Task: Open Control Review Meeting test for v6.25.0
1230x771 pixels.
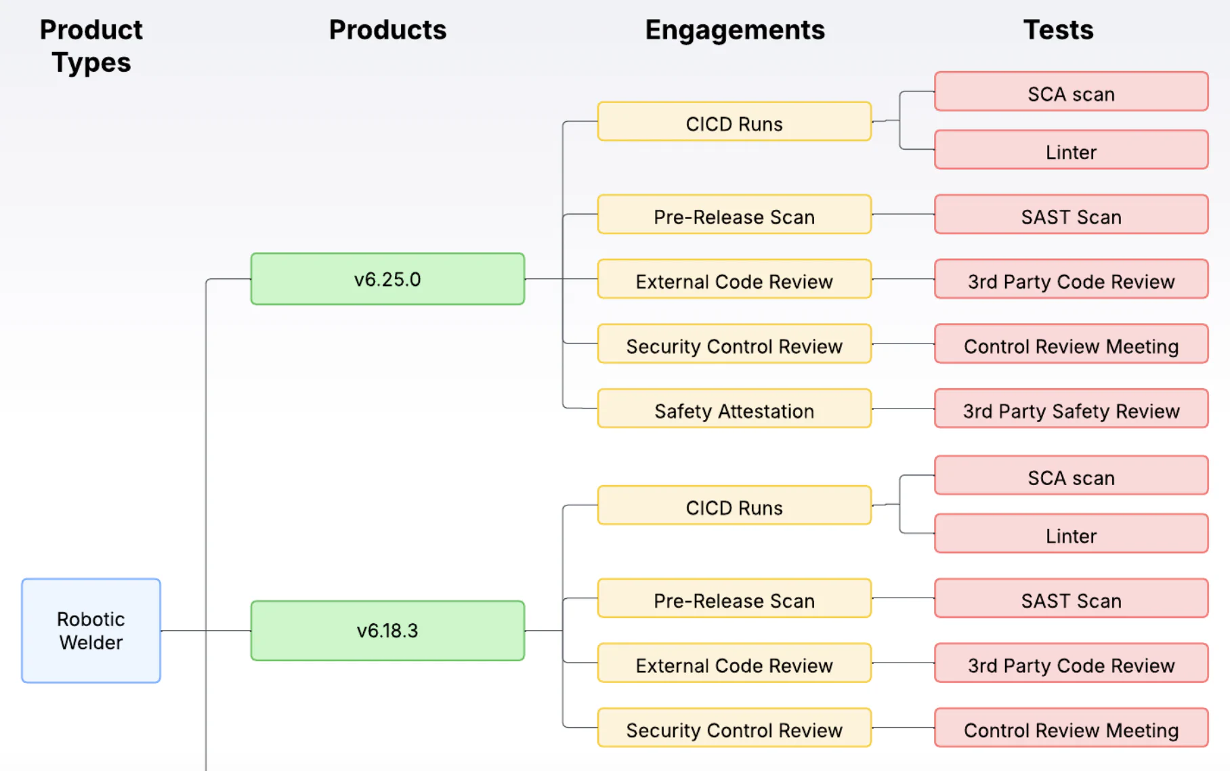Action: (x=1071, y=346)
